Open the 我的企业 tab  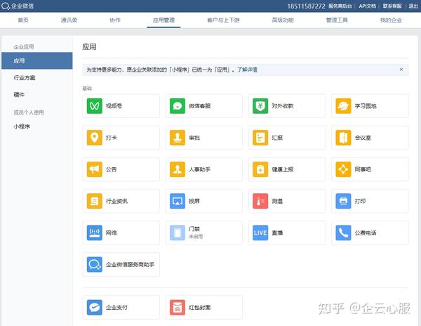391,20
